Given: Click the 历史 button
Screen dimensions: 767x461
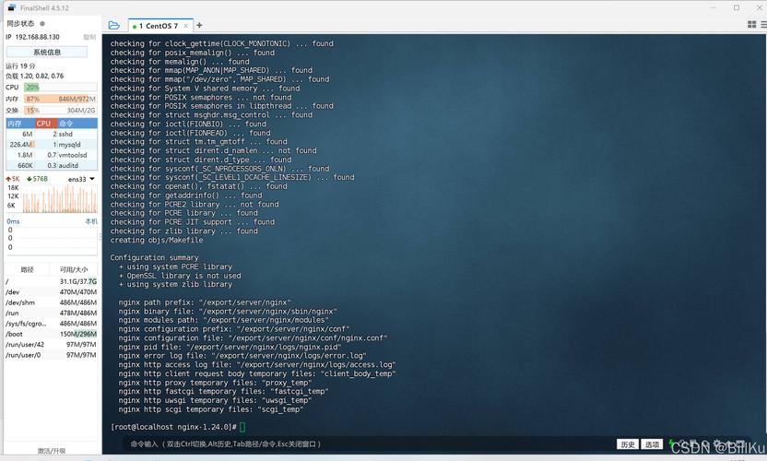Looking at the screenshot, I should point(627,444).
